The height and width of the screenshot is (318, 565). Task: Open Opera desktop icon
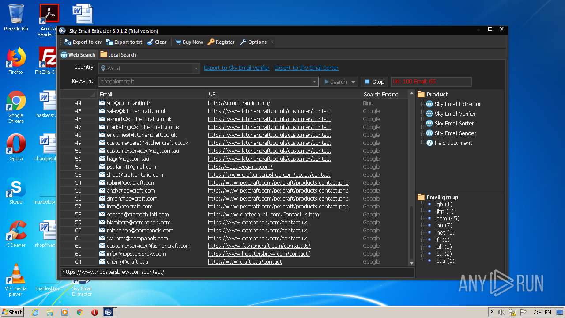(16, 148)
